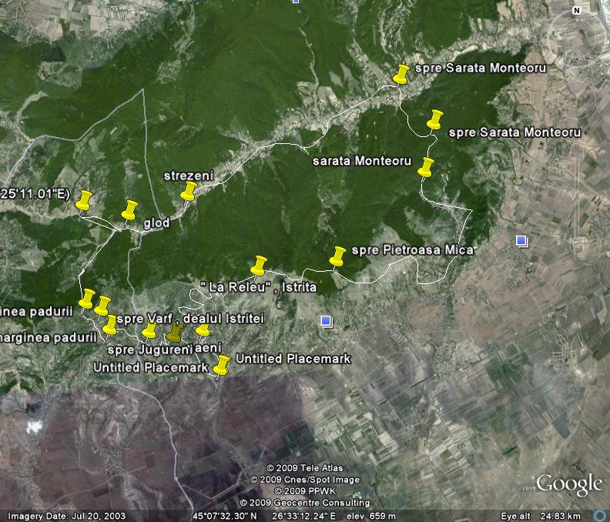
Task: Select the pushpin just left of 'spre Varf' label
Action: [110, 325]
